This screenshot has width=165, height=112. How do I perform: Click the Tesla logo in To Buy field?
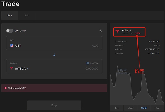(x=12, y=68)
